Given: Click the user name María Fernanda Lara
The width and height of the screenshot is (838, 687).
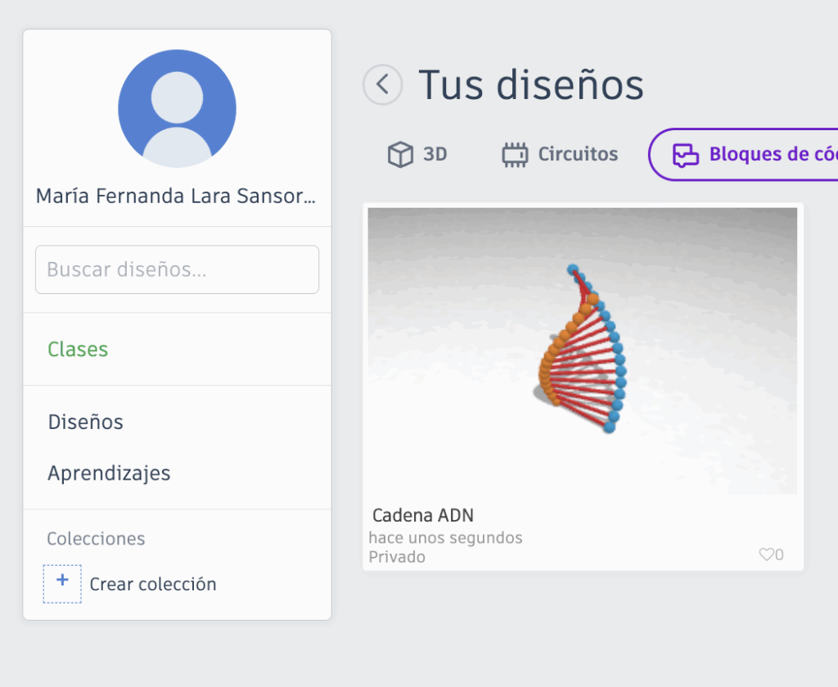Looking at the screenshot, I should [x=177, y=197].
